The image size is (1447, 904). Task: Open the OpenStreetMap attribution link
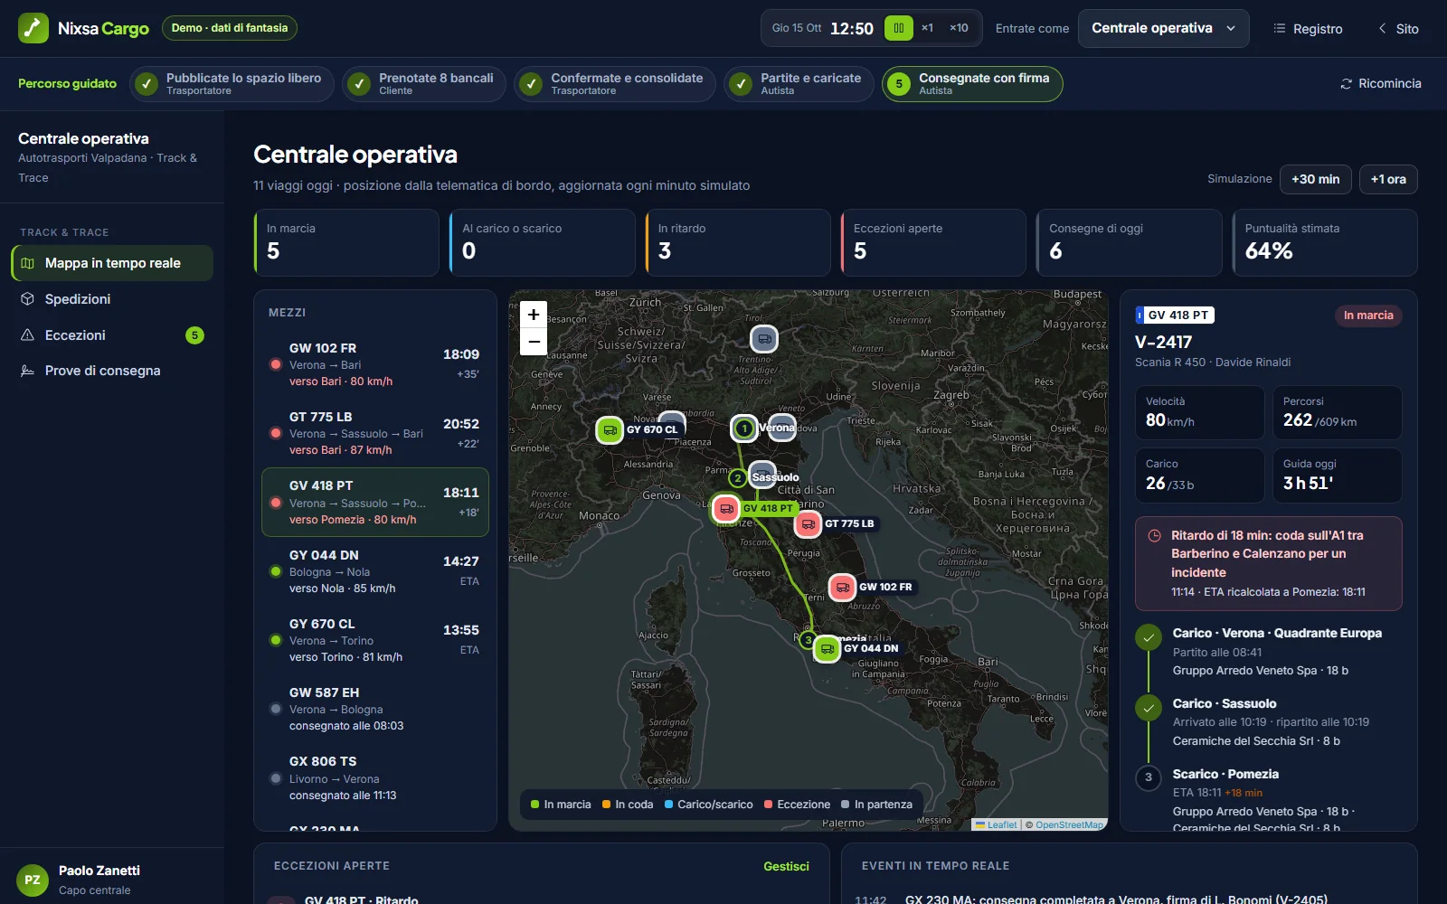pos(1069,824)
